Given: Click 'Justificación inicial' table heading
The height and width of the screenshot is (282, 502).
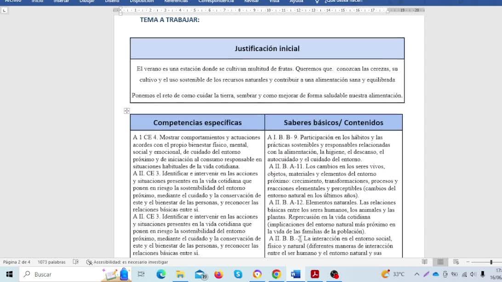Looking at the screenshot, I should tap(267, 49).
